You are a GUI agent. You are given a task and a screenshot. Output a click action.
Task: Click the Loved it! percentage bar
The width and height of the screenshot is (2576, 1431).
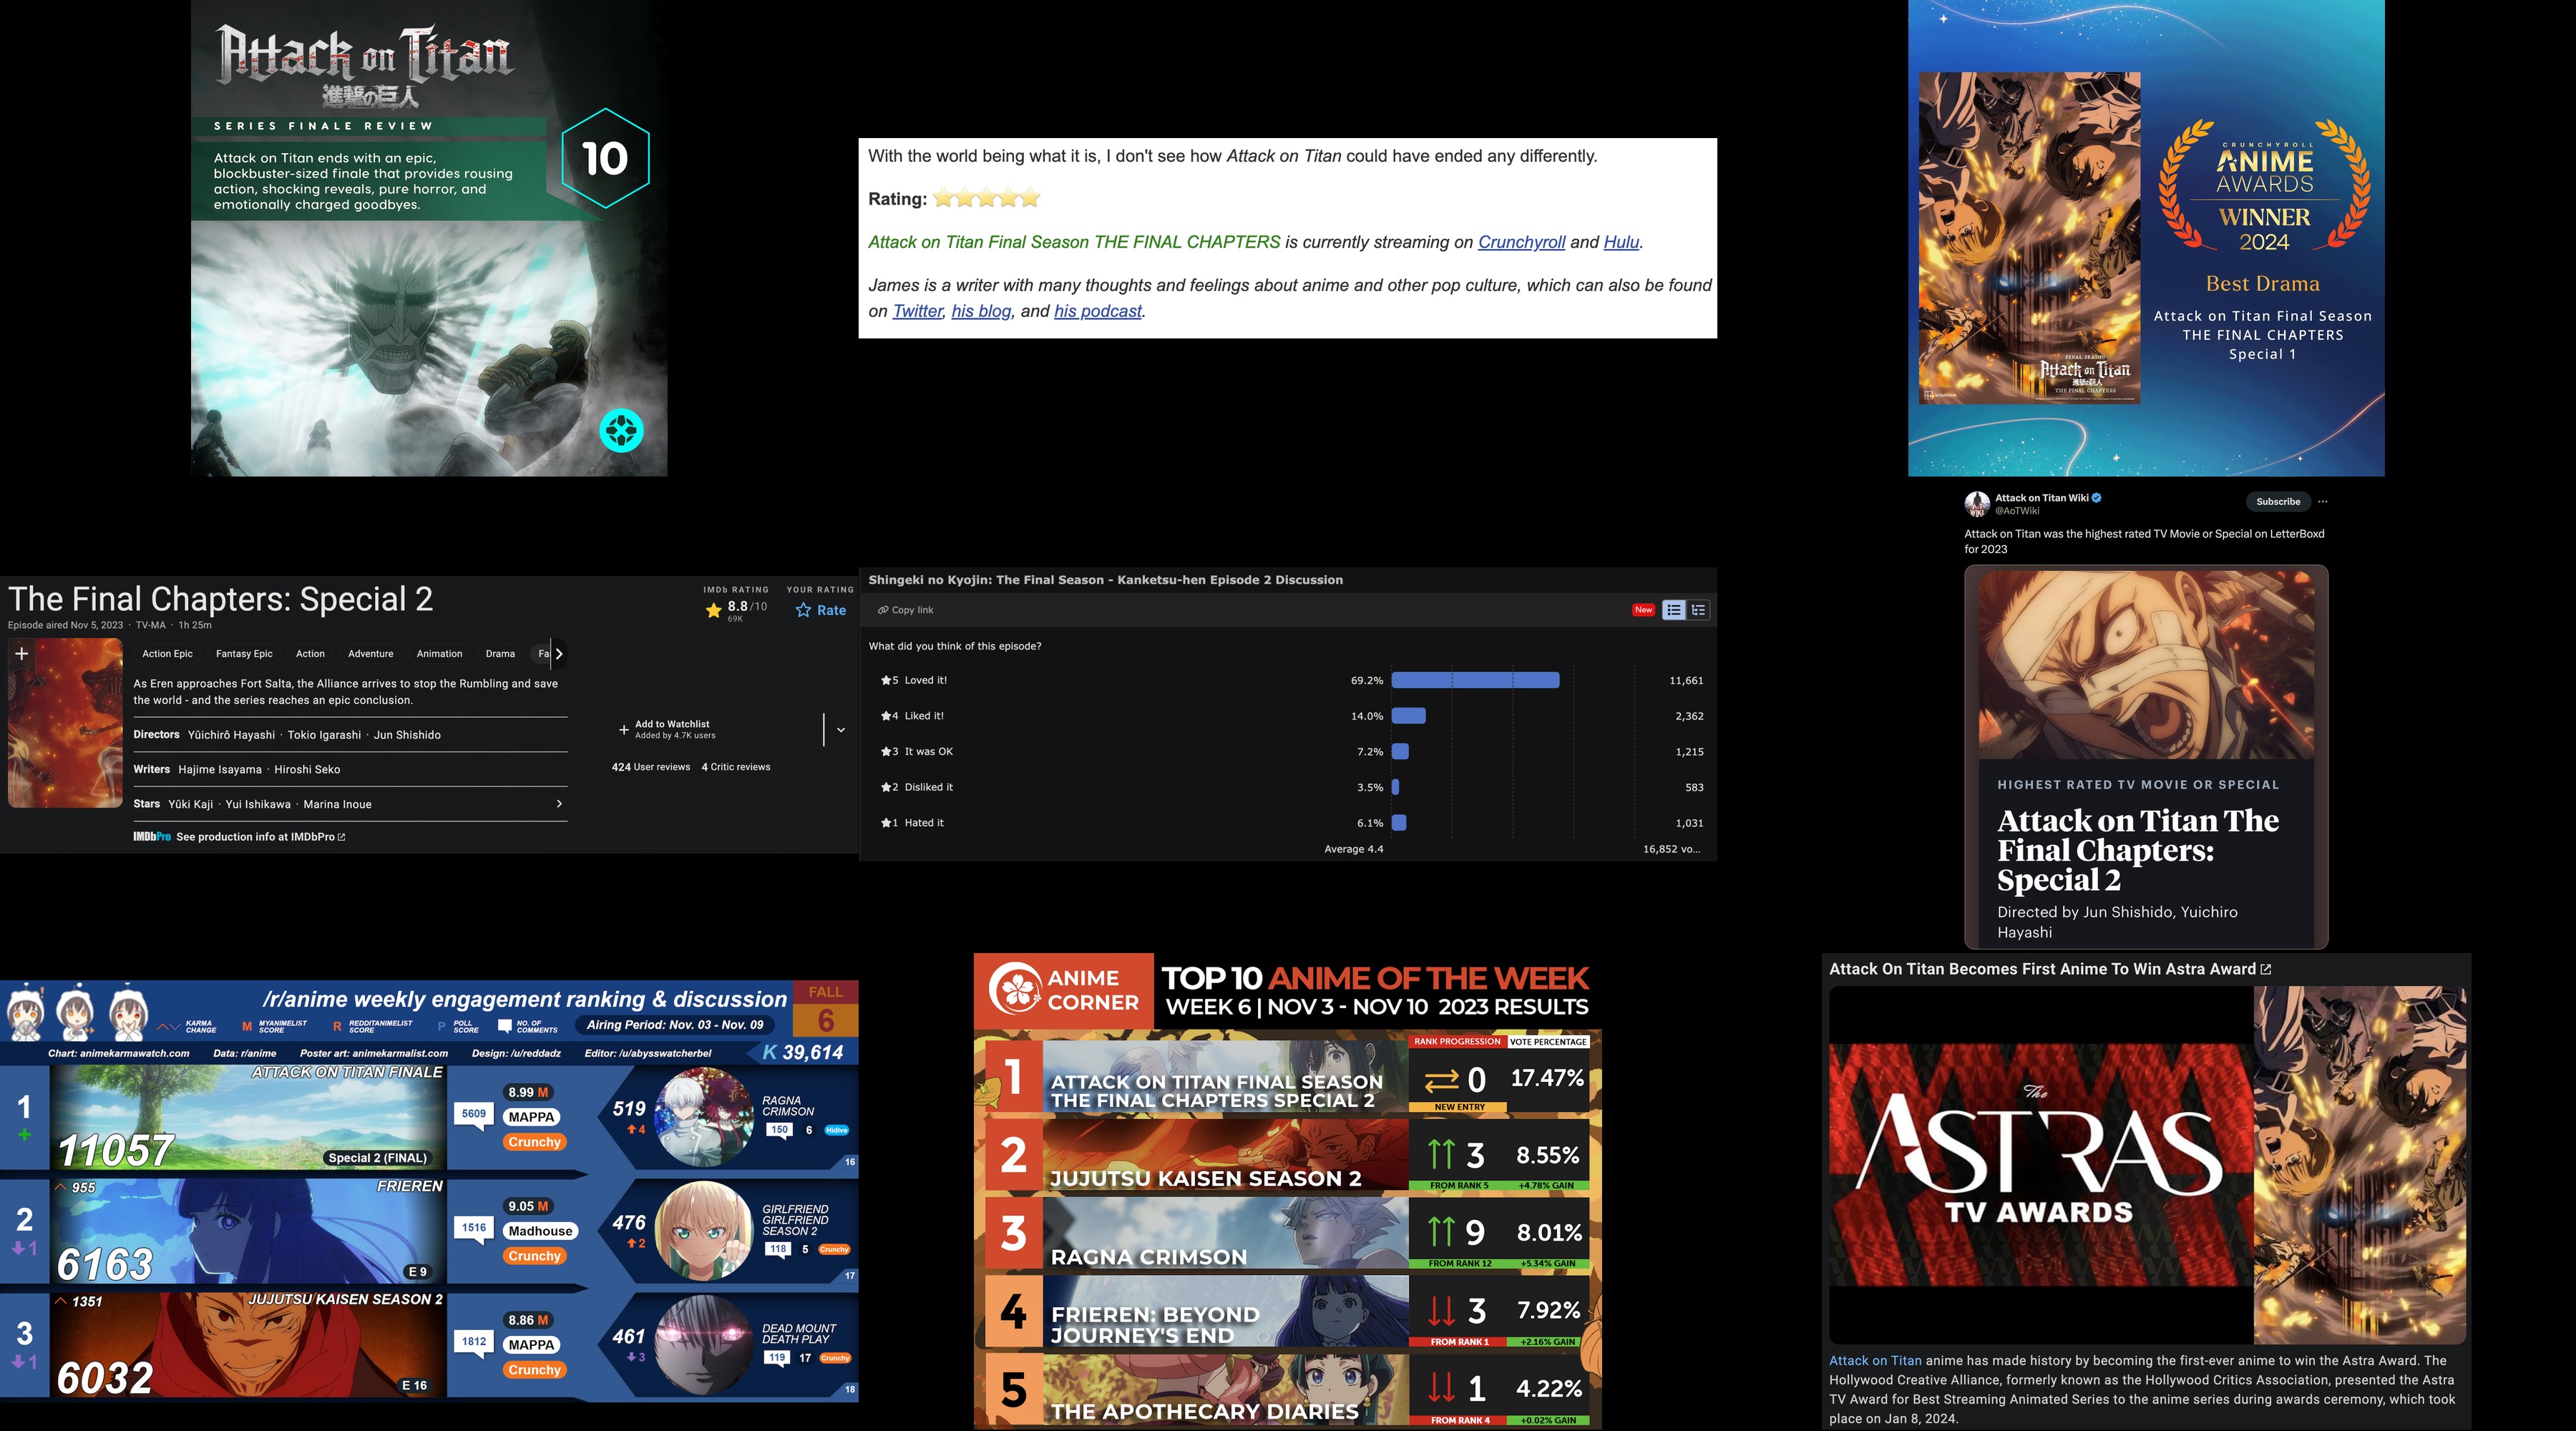coord(1475,680)
